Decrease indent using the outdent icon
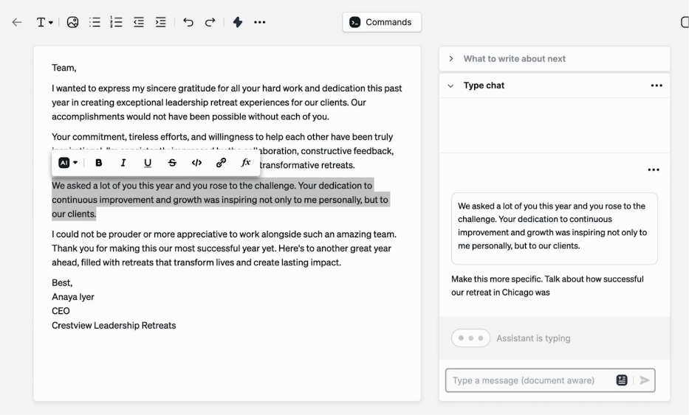This screenshot has height=415, width=689. [x=139, y=22]
